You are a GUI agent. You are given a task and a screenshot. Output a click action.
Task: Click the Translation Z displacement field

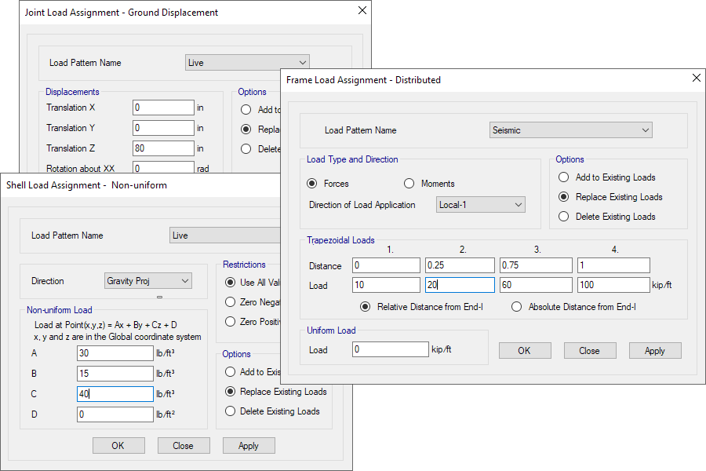click(x=163, y=148)
